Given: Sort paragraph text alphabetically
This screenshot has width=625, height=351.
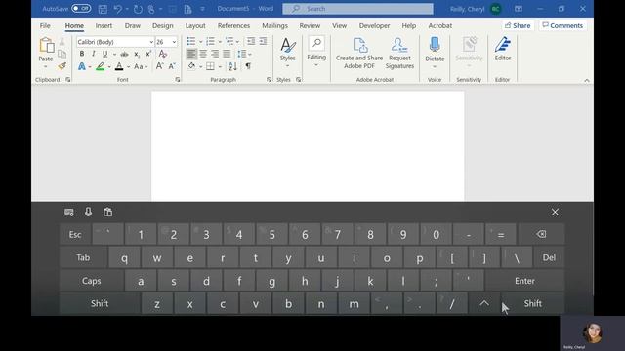Looking at the screenshot, I should click(233, 66).
